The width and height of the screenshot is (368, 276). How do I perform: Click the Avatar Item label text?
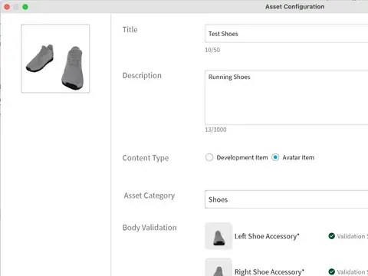click(x=298, y=157)
